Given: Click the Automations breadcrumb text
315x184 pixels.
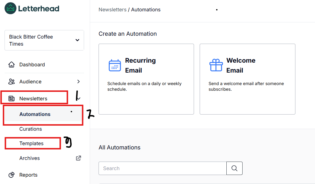Looking at the screenshot, I should [x=146, y=10].
